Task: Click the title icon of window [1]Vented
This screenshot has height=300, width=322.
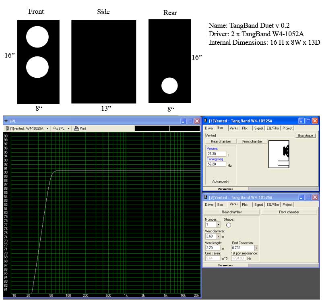Action: (205, 121)
